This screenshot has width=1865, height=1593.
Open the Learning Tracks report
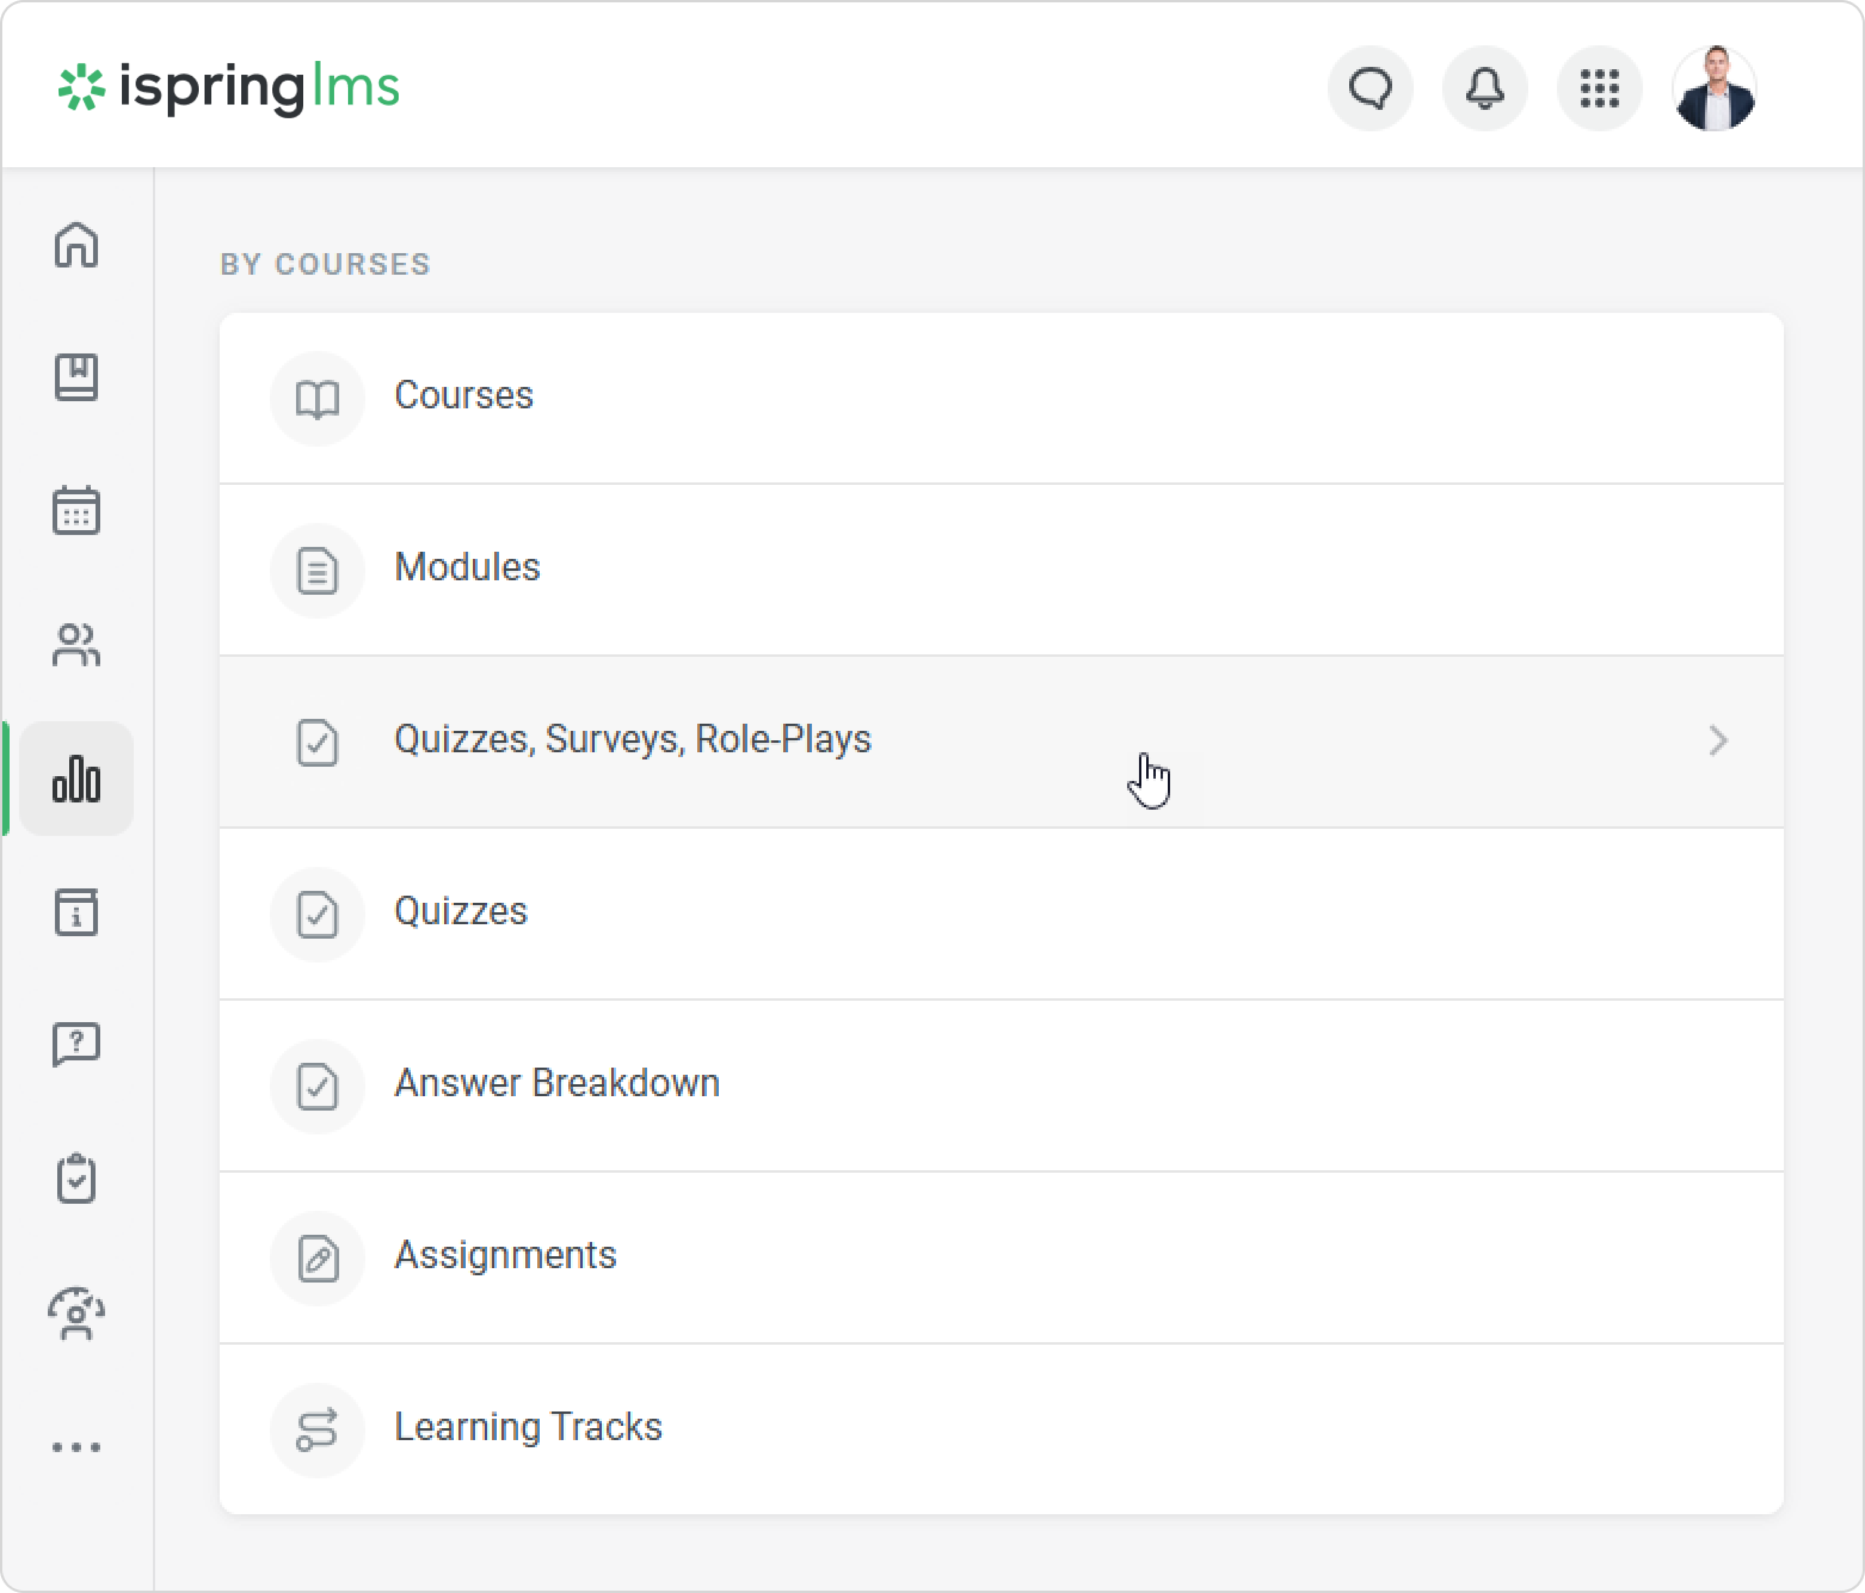click(528, 1428)
